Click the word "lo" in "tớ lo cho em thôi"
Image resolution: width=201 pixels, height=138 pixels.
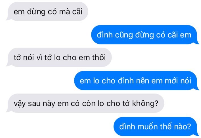(x=57, y=57)
